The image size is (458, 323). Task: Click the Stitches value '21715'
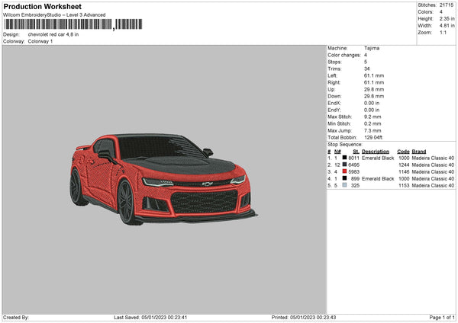click(447, 5)
